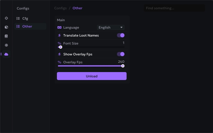Image resolution: width=213 pixels, height=133 pixels.
Task: Click the Font Size slider handle
Action: coord(61,47)
